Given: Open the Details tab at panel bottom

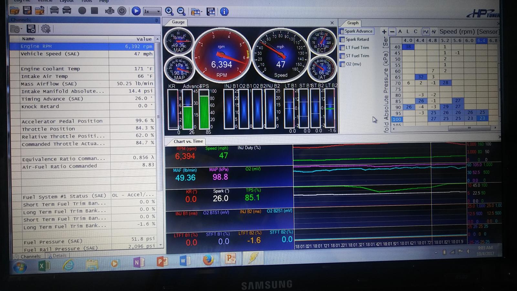Looking at the screenshot, I should (58, 255).
